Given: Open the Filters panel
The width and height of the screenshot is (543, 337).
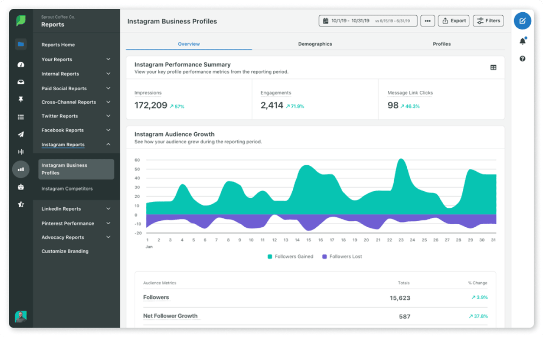Looking at the screenshot, I should click(x=488, y=20).
